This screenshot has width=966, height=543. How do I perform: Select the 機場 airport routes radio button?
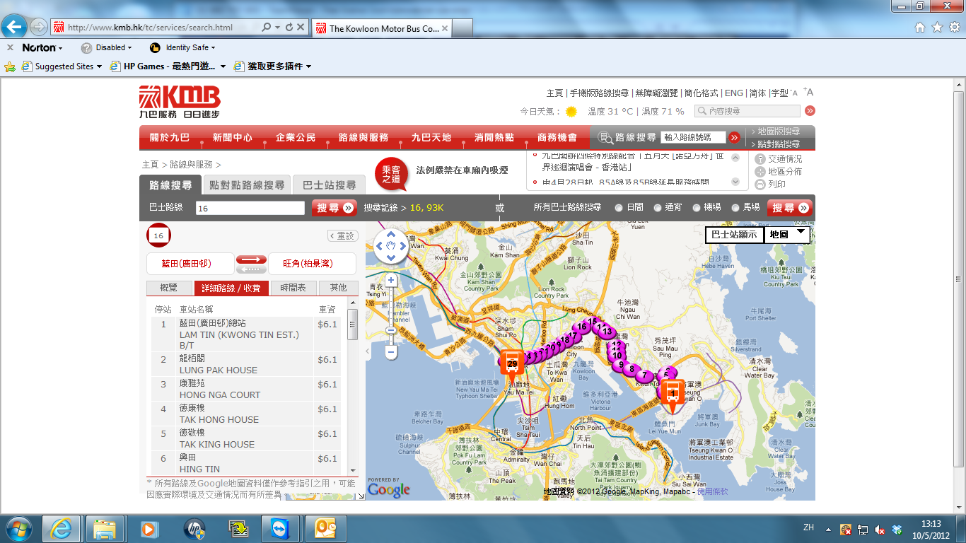pyautogui.click(x=697, y=208)
